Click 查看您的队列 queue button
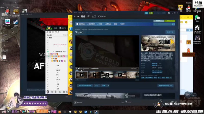This screenshot has height=114, width=204. click(x=165, y=86)
